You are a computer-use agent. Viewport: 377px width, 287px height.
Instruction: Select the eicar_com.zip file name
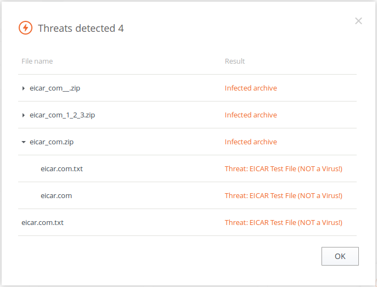52,142
